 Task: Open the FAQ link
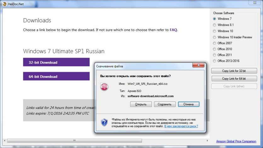(173, 30)
